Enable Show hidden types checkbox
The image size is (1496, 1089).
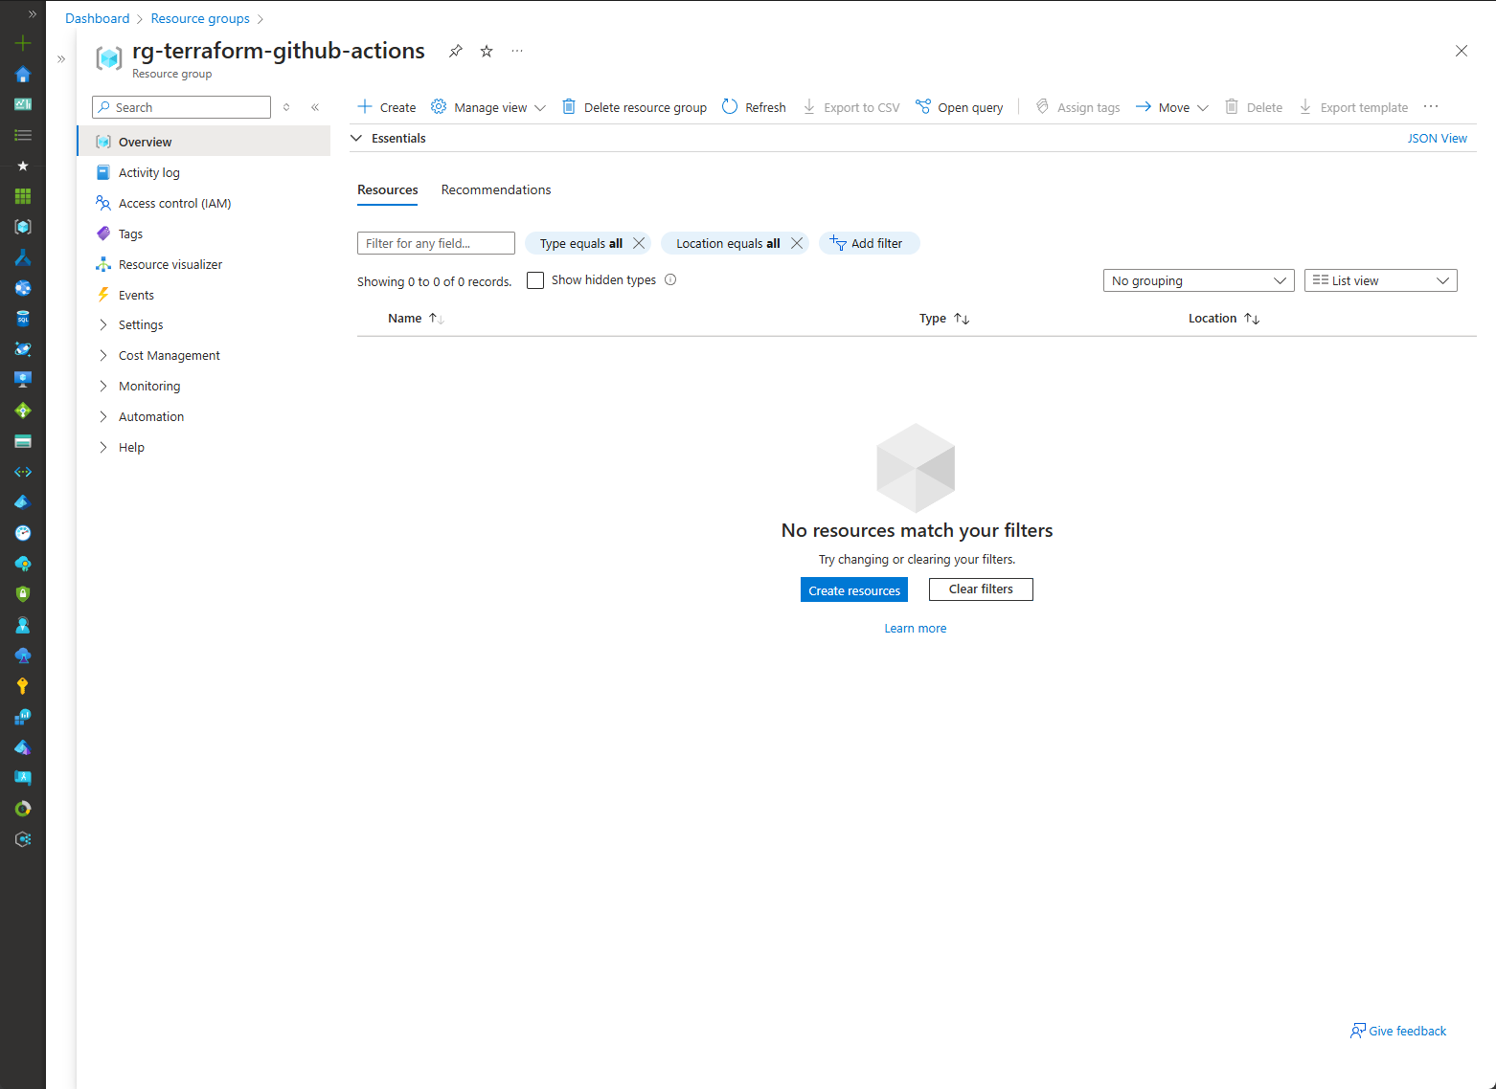coord(535,280)
